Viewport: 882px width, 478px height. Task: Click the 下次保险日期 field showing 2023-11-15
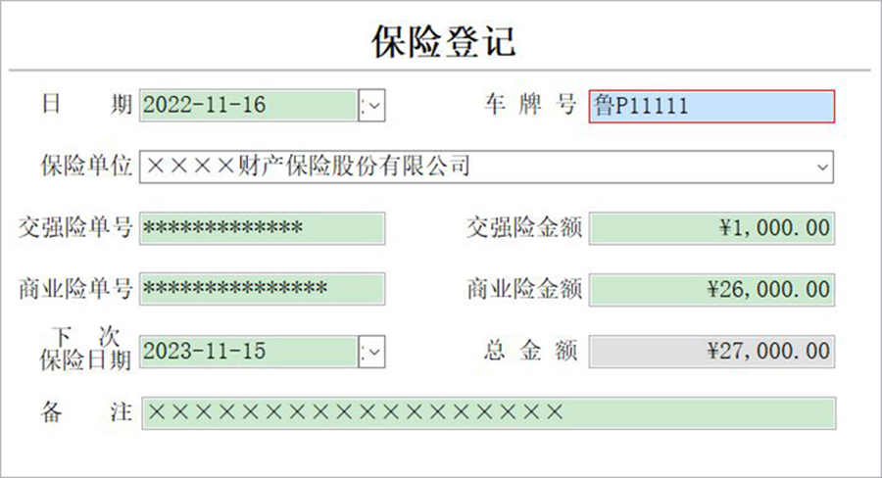(x=248, y=351)
